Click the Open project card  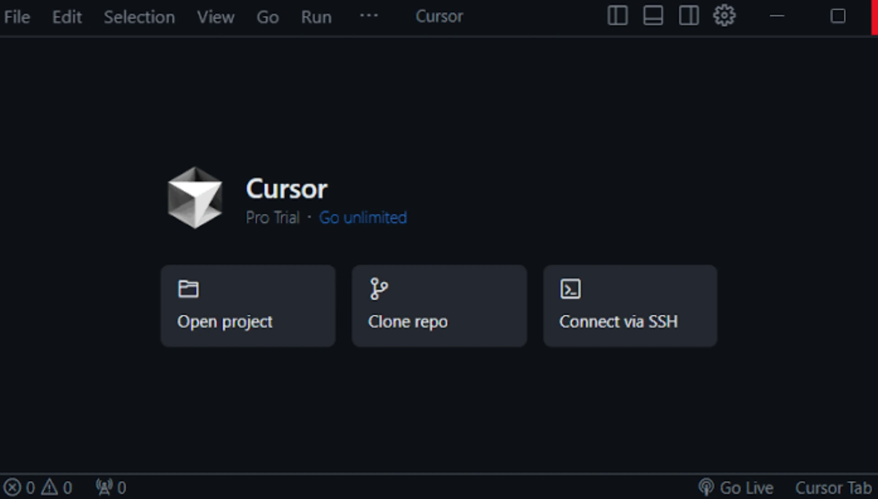[x=248, y=306]
